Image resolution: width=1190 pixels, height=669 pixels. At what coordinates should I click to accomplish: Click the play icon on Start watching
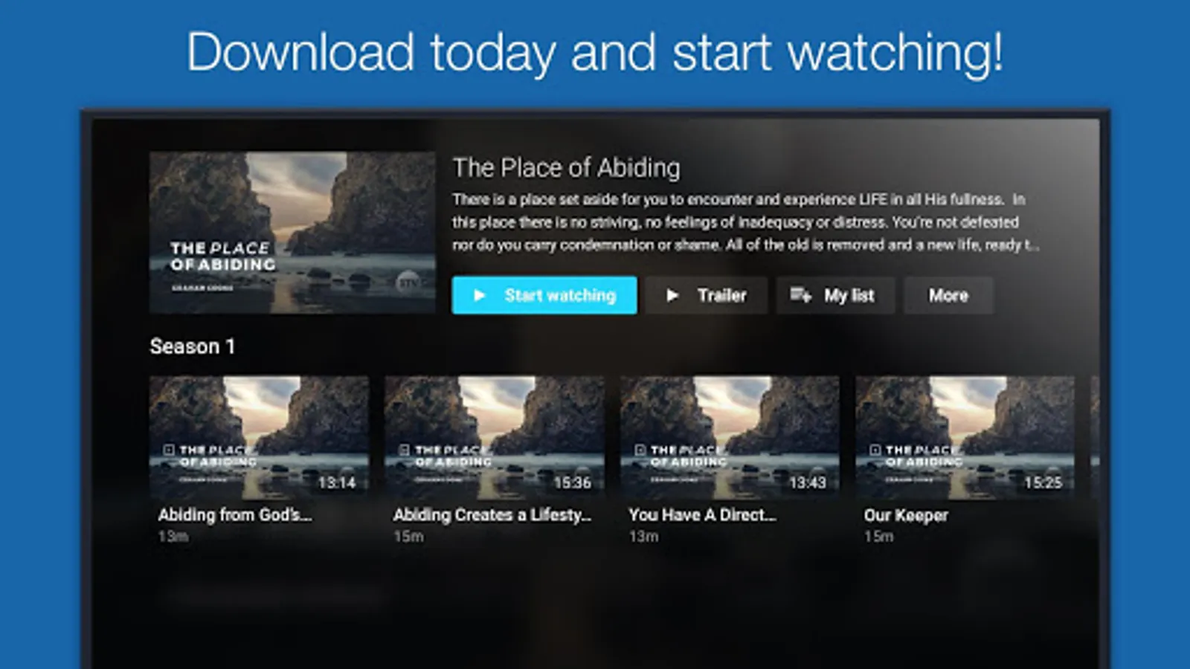click(x=480, y=296)
